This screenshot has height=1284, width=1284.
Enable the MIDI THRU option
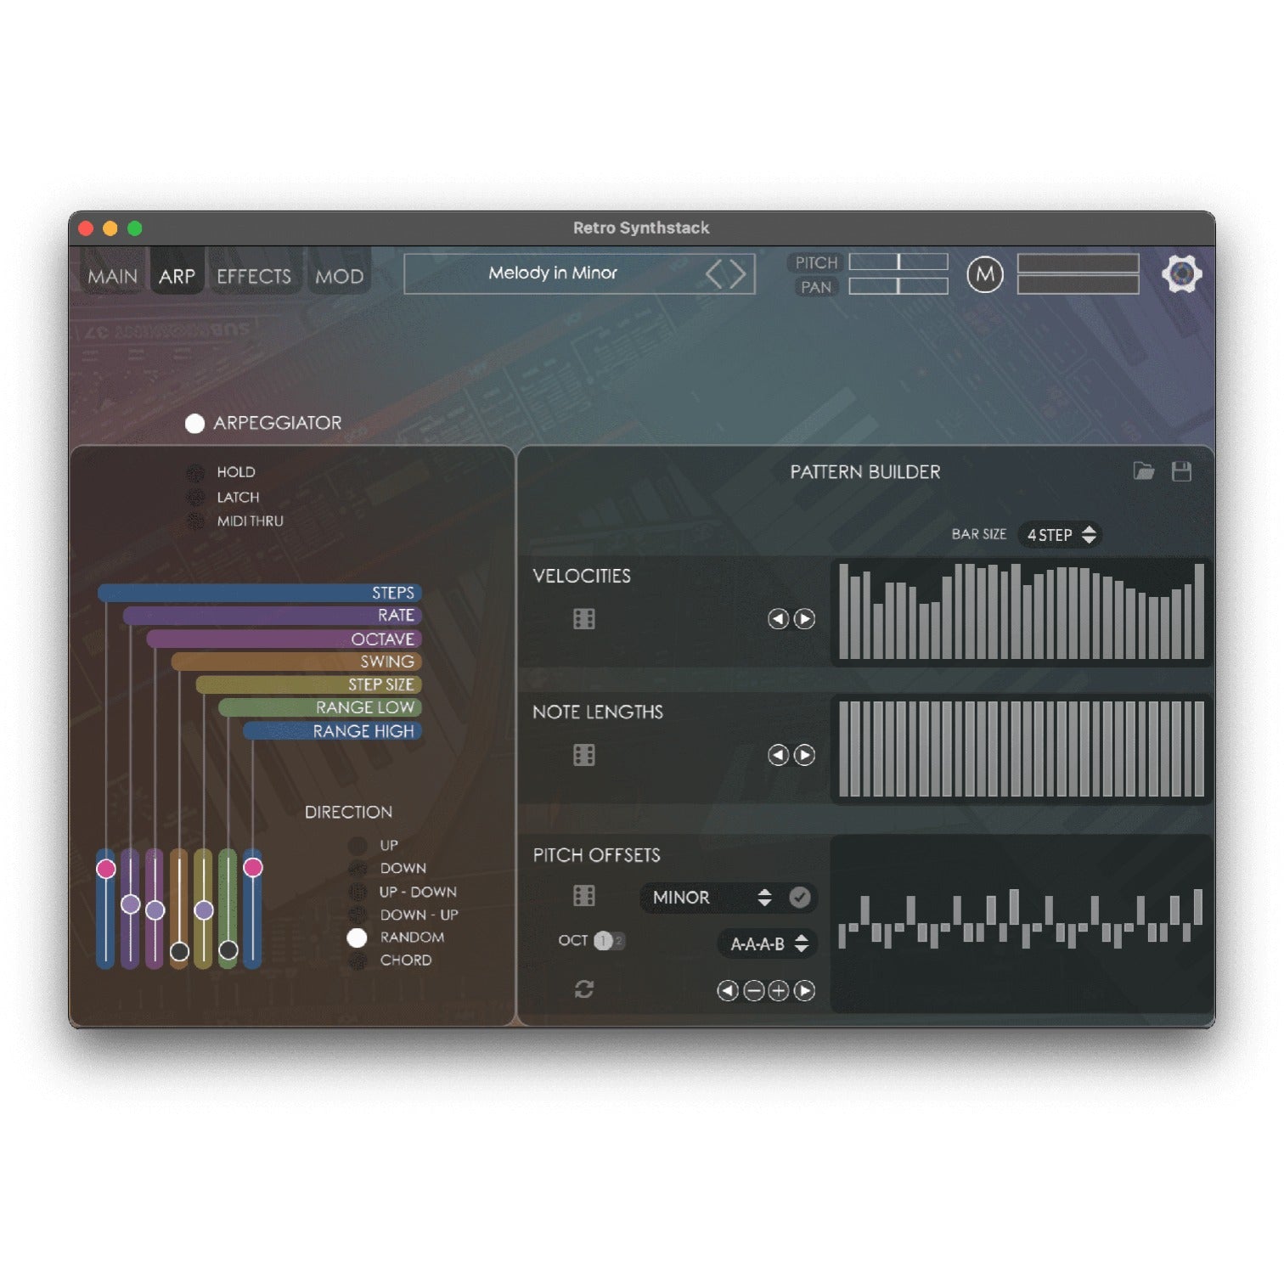pos(195,521)
